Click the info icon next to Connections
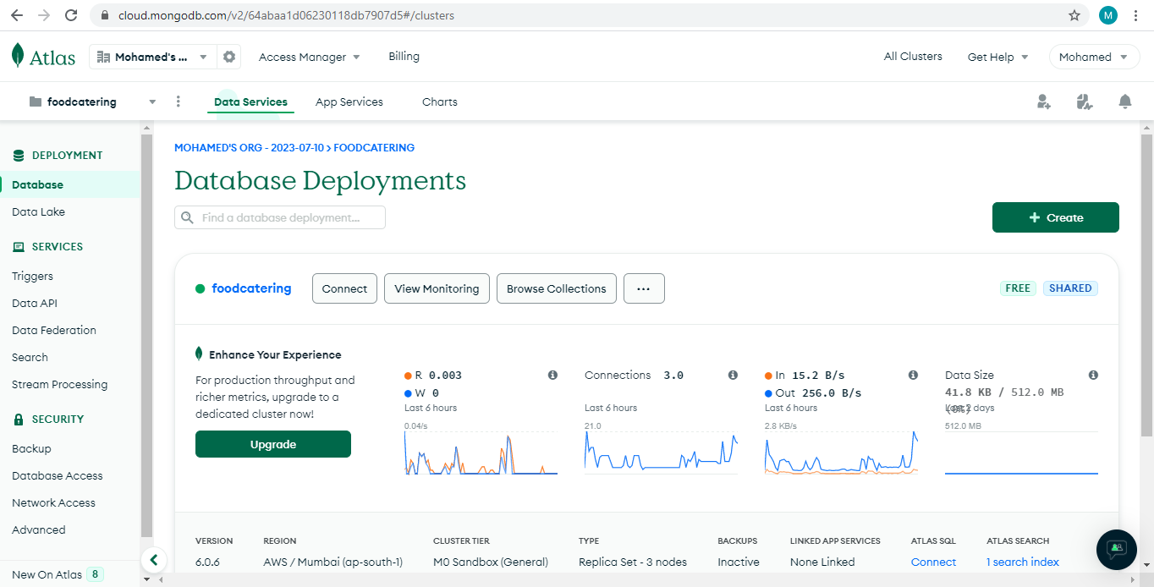Image resolution: width=1154 pixels, height=587 pixels. click(733, 375)
